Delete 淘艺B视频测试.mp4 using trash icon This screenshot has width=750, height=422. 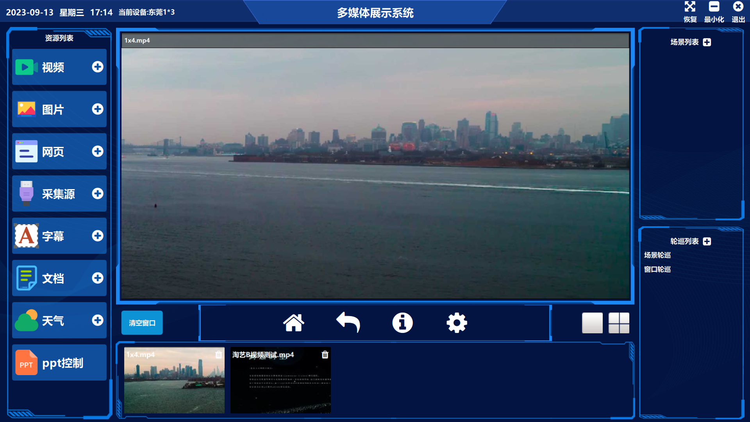coord(325,354)
